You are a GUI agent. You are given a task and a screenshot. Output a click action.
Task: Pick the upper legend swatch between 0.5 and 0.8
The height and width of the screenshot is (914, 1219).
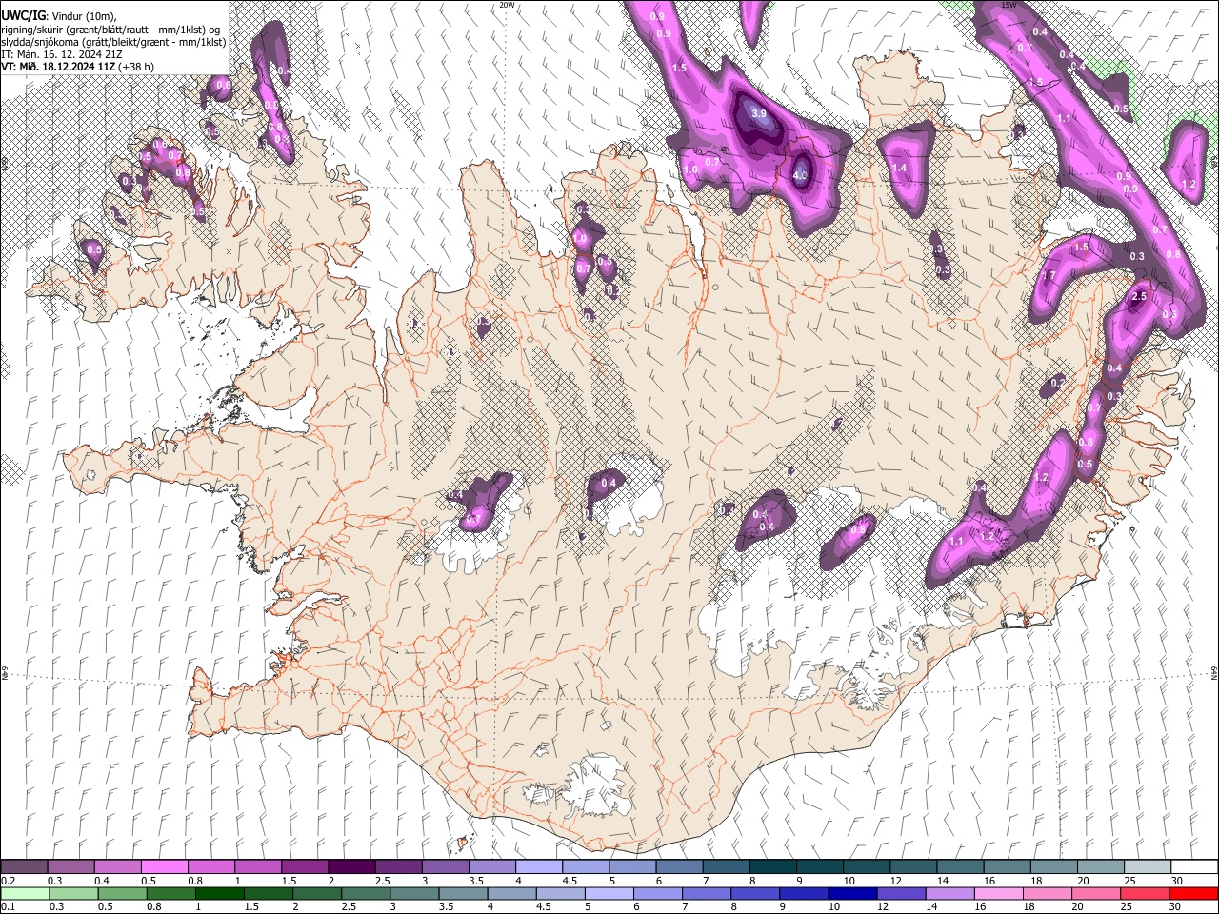pos(165,867)
